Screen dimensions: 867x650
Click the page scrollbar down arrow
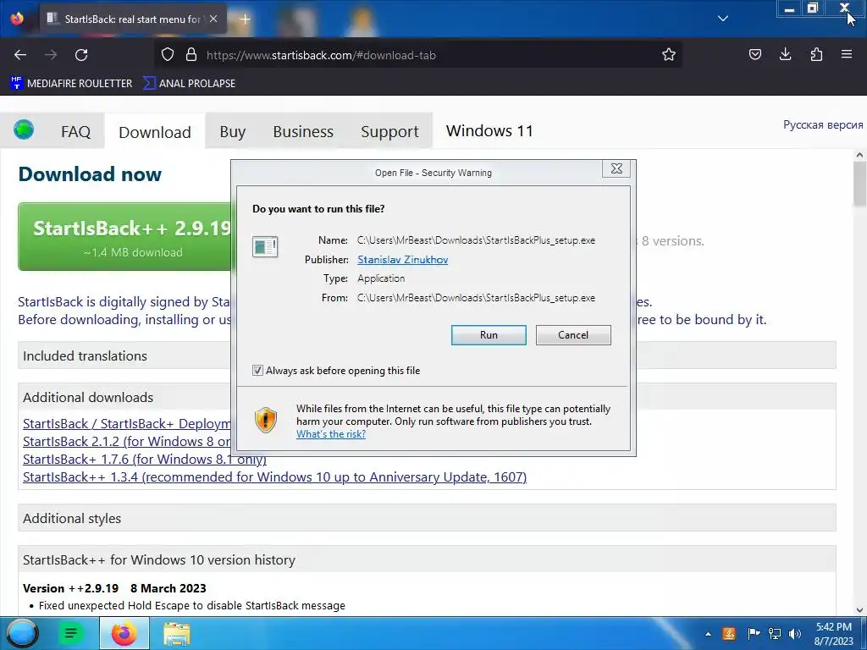859,610
